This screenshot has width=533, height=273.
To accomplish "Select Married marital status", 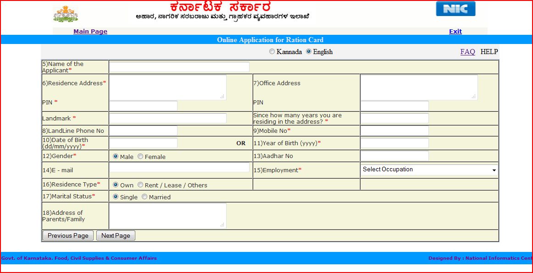I will point(144,197).
